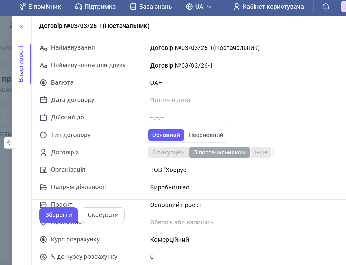
Task: Click the currency icon beside Валюта
Action: 43,83
